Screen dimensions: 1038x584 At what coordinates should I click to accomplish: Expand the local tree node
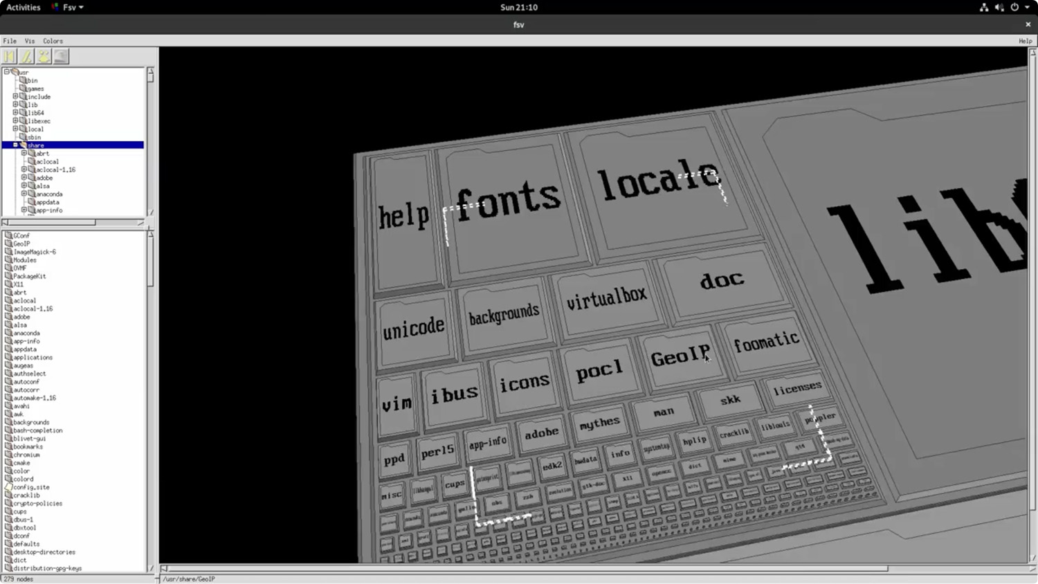[15, 129]
